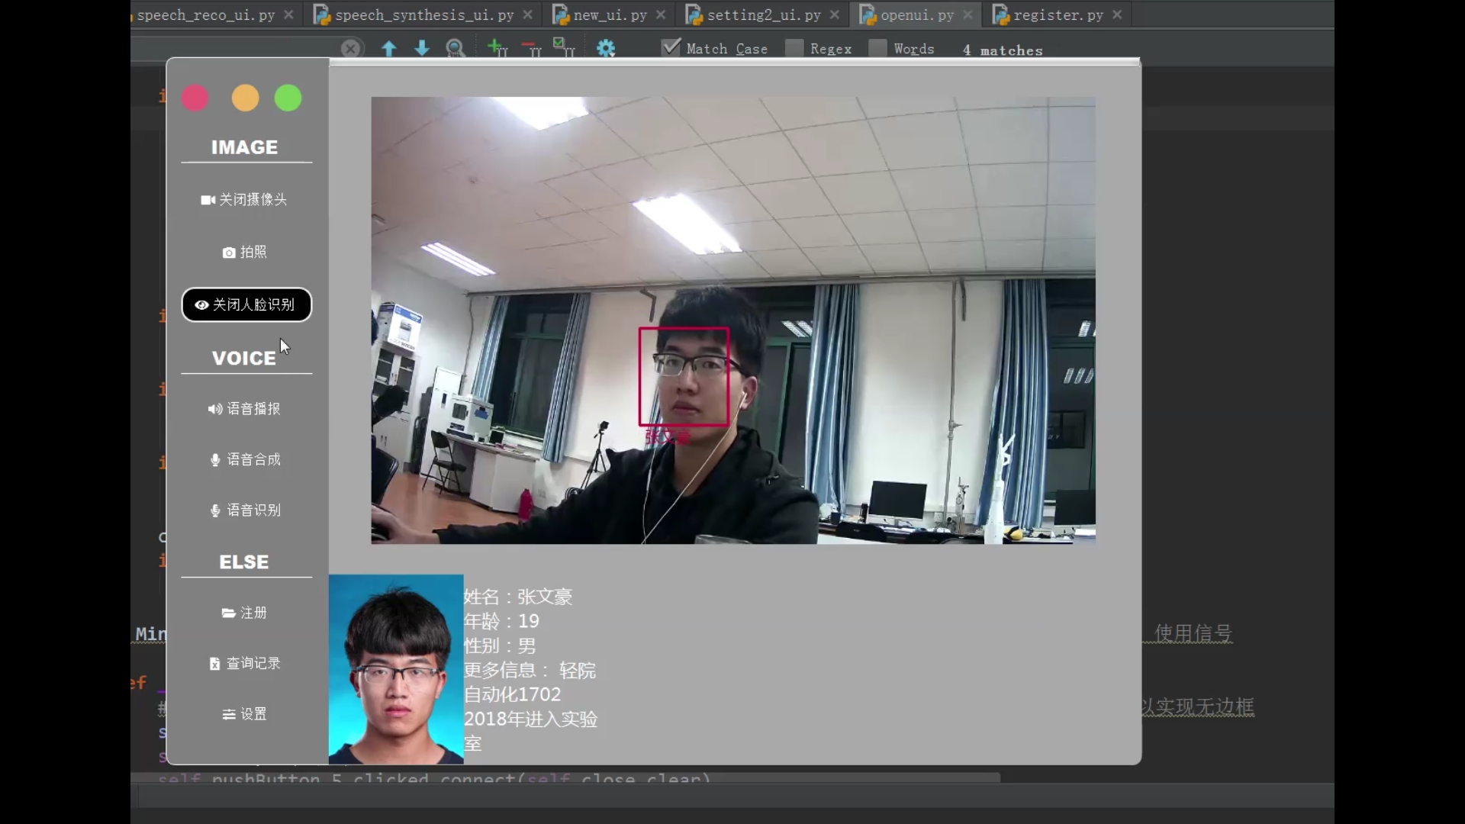Enable the Words checkbox
The image size is (1465, 824).
tap(878, 48)
